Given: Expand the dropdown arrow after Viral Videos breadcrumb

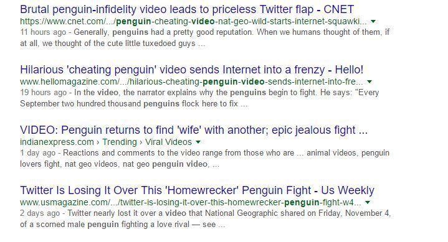Looking at the screenshot, I should pos(198,142).
